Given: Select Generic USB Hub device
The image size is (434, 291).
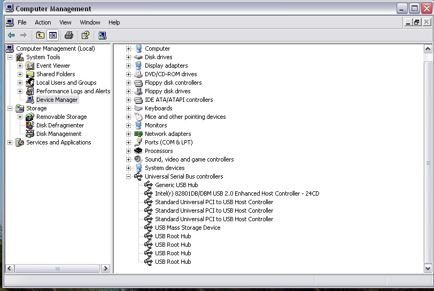Looking at the screenshot, I should [176, 185].
